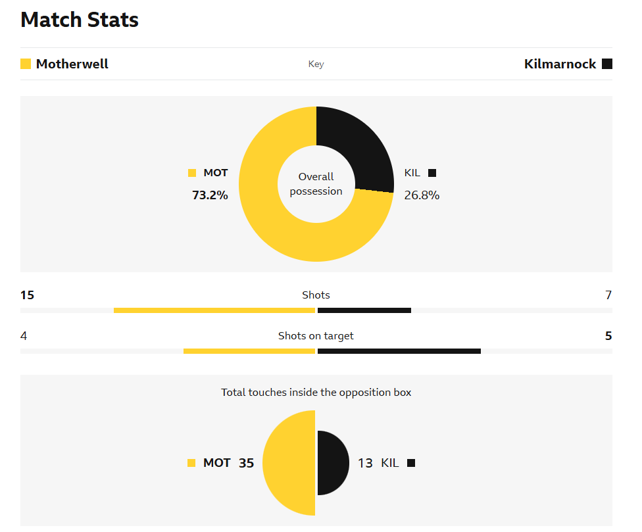Image resolution: width=642 pixels, height=532 pixels.
Task: Click the 73.2% Motherwell possession value
Action: (210, 195)
